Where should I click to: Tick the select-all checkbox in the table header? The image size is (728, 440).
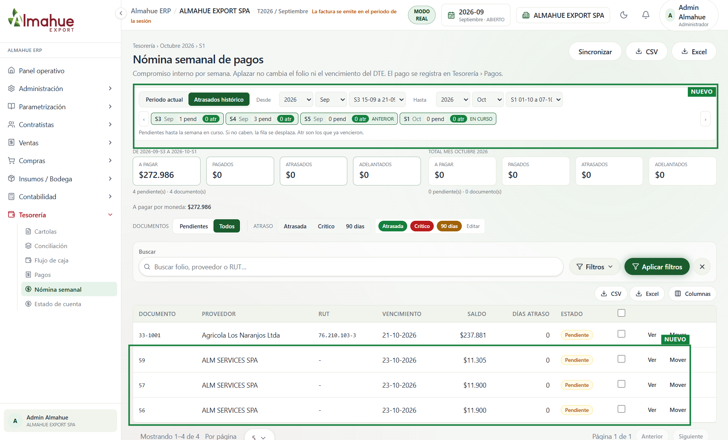coord(621,313)
